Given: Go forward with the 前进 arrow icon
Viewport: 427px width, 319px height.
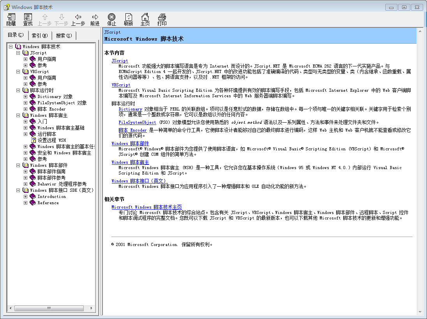Looking at the screenshot, I should 95,17.
